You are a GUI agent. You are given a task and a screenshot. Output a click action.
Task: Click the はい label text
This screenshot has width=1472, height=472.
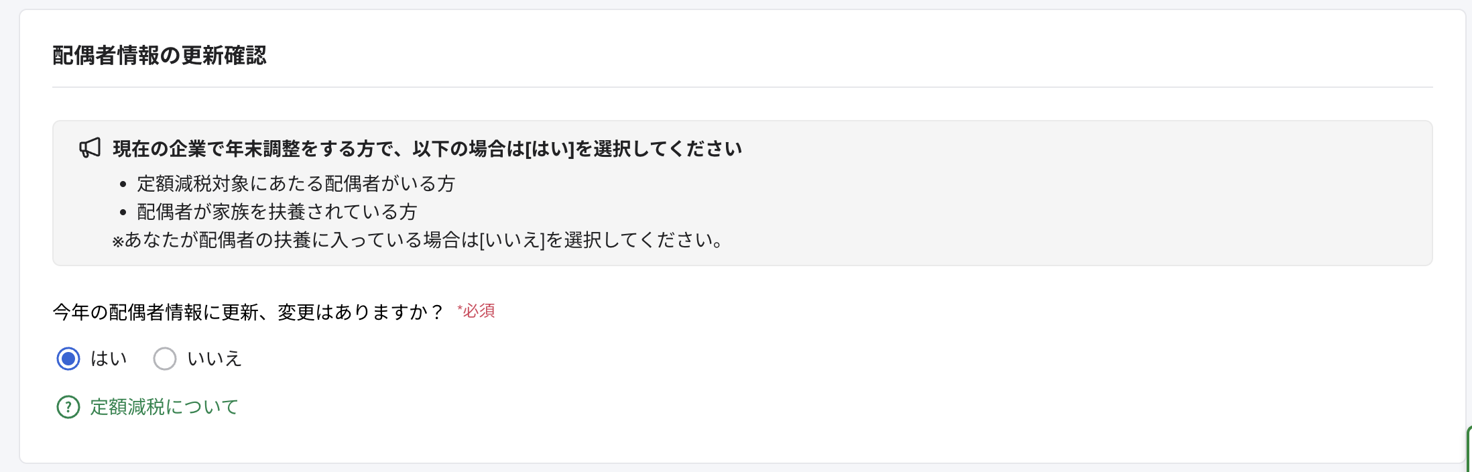(x=109, y=359)
